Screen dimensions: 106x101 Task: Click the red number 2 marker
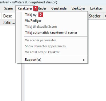(x=41, y=15)
